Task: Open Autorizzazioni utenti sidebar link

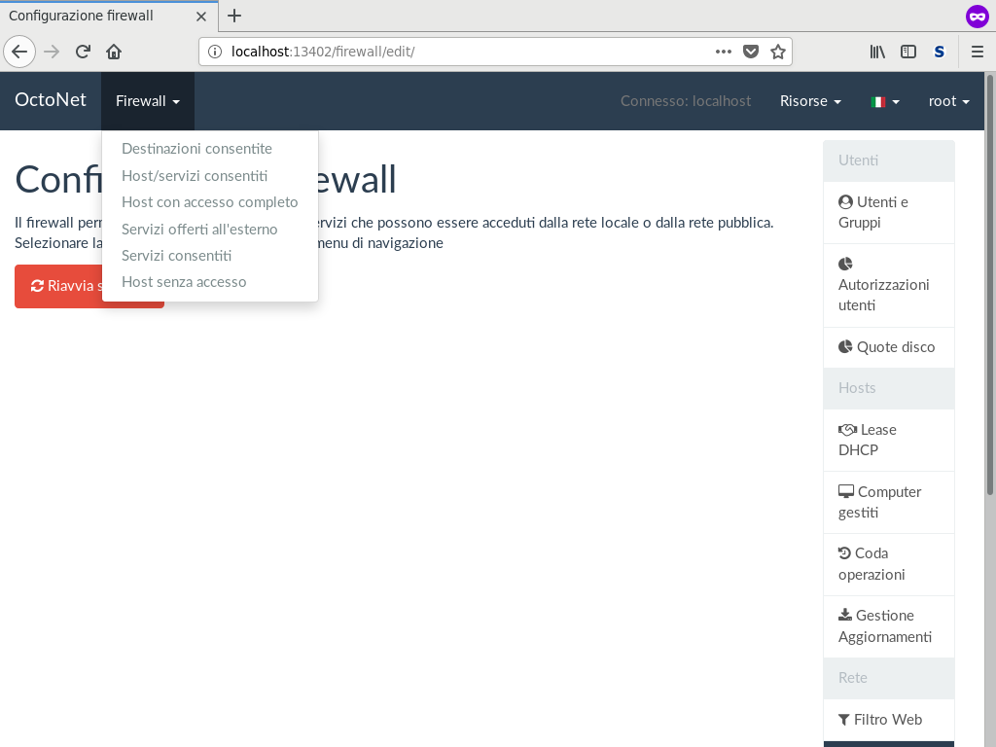Action: [889, 285]
